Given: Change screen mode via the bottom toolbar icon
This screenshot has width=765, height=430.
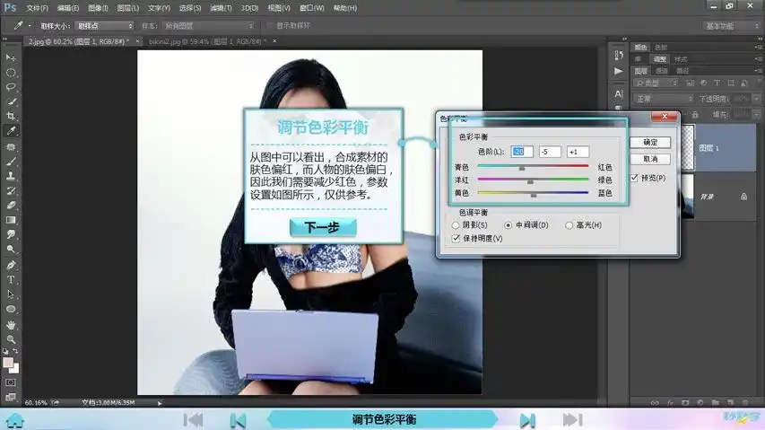Looking at the screenshot, I should pos(11,398).
